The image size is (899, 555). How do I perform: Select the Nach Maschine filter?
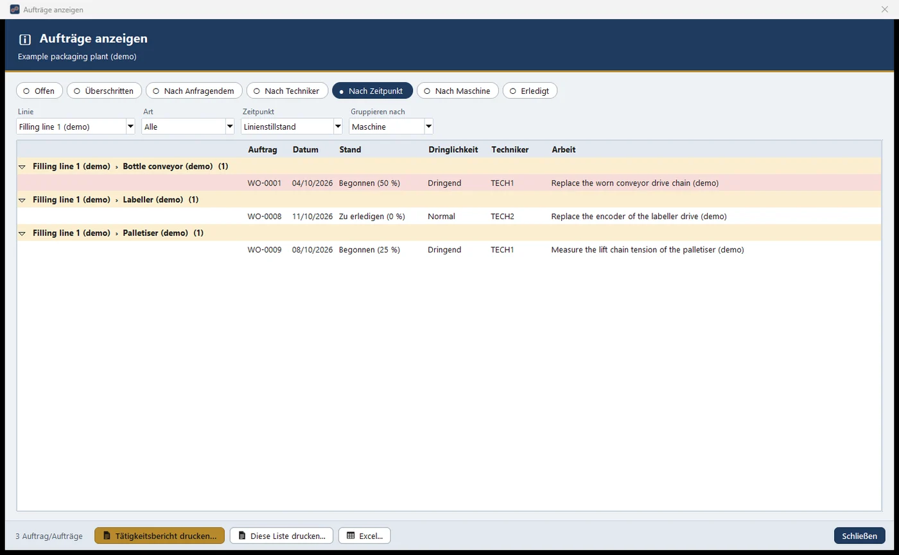point(457,91)
